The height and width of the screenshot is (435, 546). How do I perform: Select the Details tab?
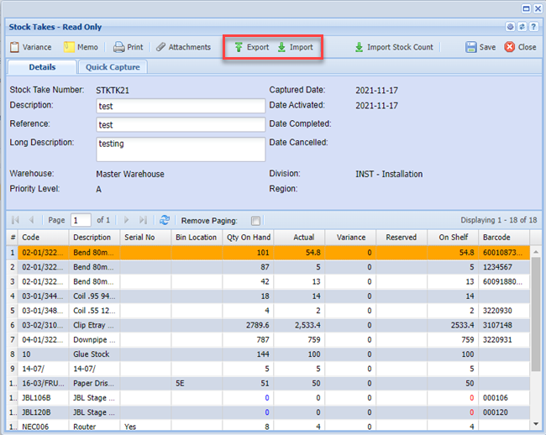(42, 67)
